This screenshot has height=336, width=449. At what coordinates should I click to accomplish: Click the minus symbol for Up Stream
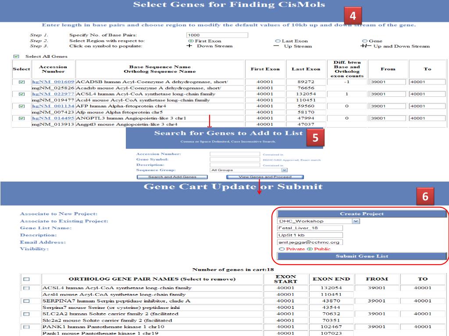(x=276, y=45)
